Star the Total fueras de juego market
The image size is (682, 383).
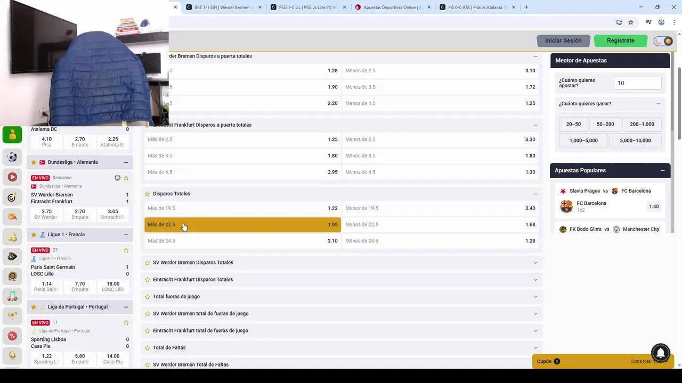tap(148, 296)
